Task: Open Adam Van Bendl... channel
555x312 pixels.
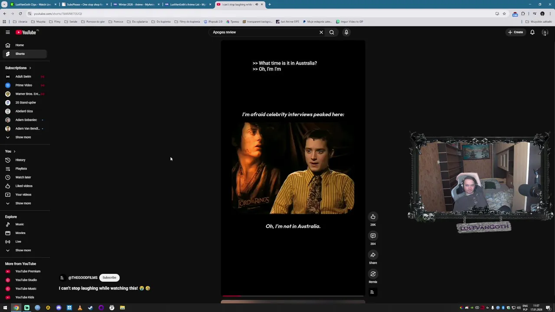Action: pos(24,129)
